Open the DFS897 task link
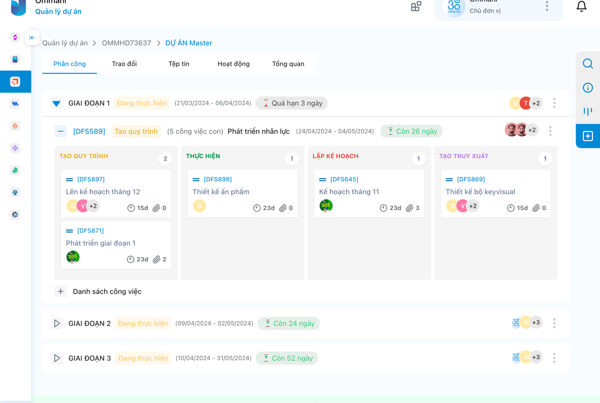 pos(91,179)
